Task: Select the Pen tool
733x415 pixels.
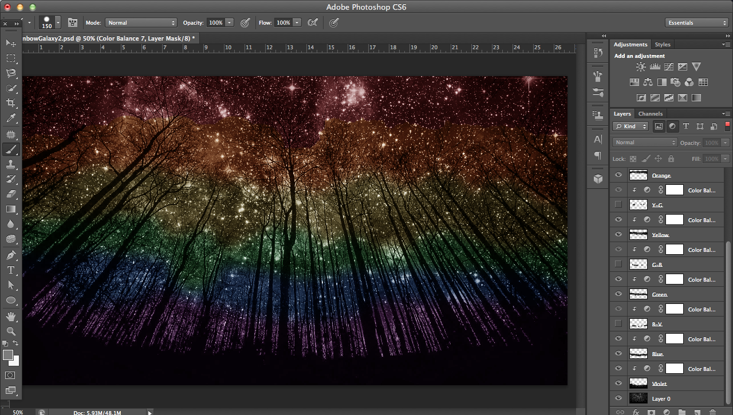Action: pyautogui.click(x=11, y=255)
